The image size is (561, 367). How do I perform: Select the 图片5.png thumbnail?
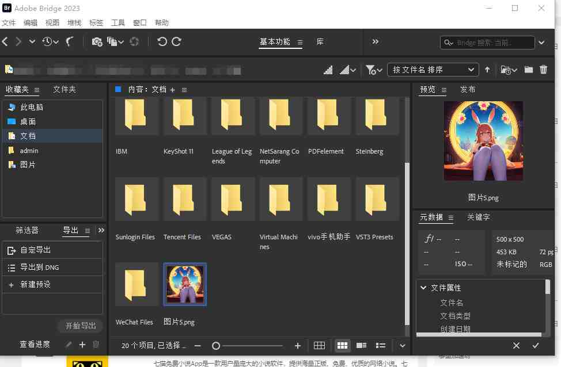pos(184,284)
